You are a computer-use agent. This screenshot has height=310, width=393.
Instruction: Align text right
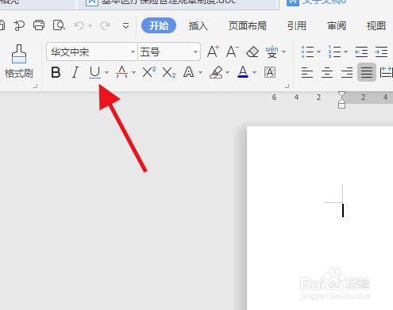coord(347,72)
